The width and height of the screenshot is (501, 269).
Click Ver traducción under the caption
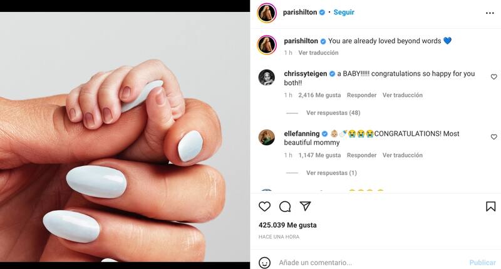318,53
